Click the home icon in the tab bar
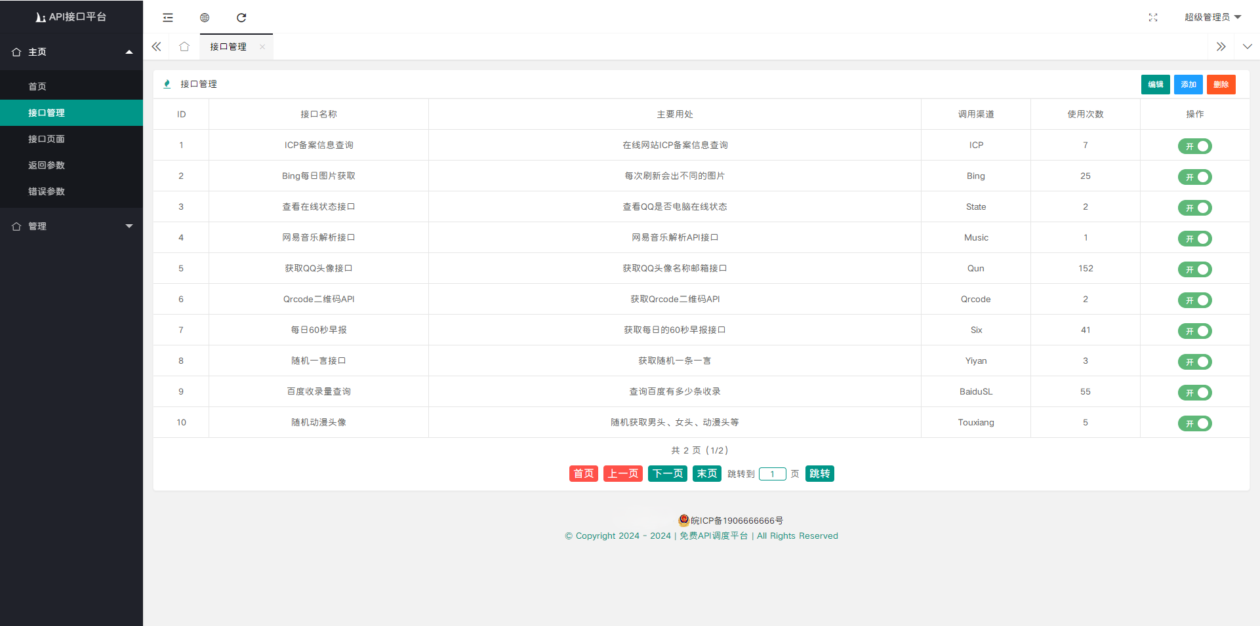This screenshot has width=1260, height=626. point(184,47)
